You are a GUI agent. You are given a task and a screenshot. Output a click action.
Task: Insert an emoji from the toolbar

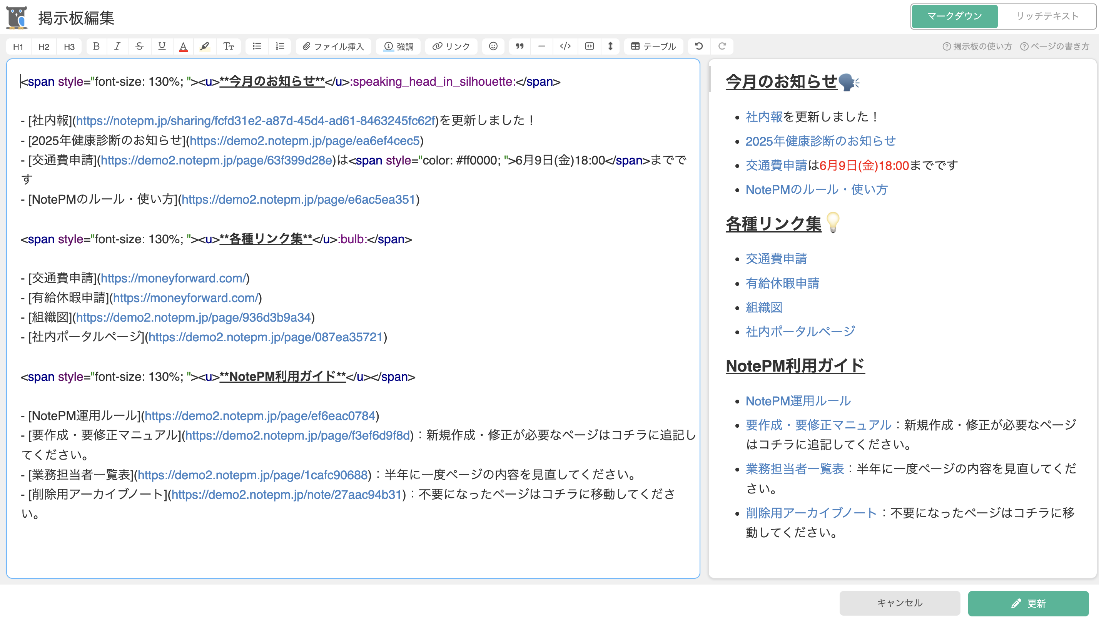coord(493,46)
